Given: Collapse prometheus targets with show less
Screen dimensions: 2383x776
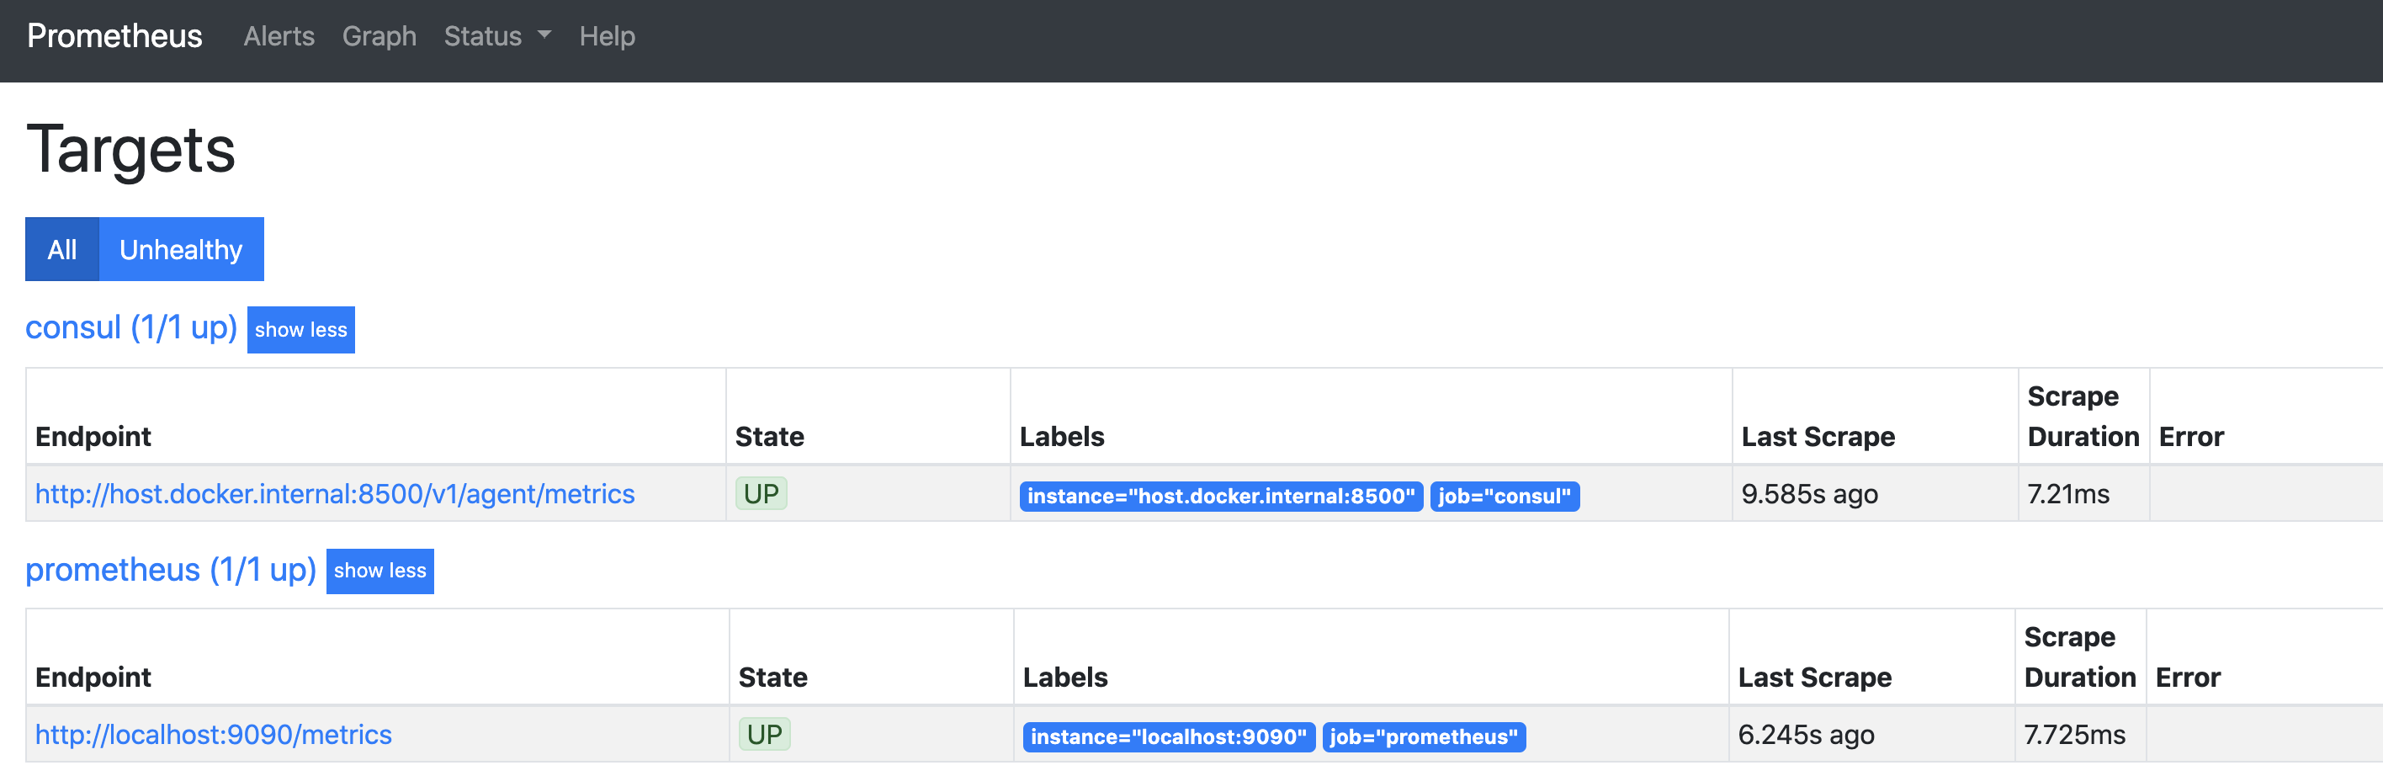Looking at the screenshot, I should pyautogui.click(x=380, y=571).
